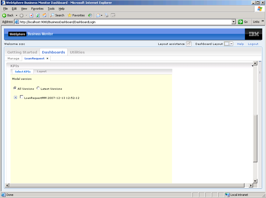The height and width of the screenshot is (198, 266).
Task: Click the Dashboard Layout icon
Action: point(227,44)
